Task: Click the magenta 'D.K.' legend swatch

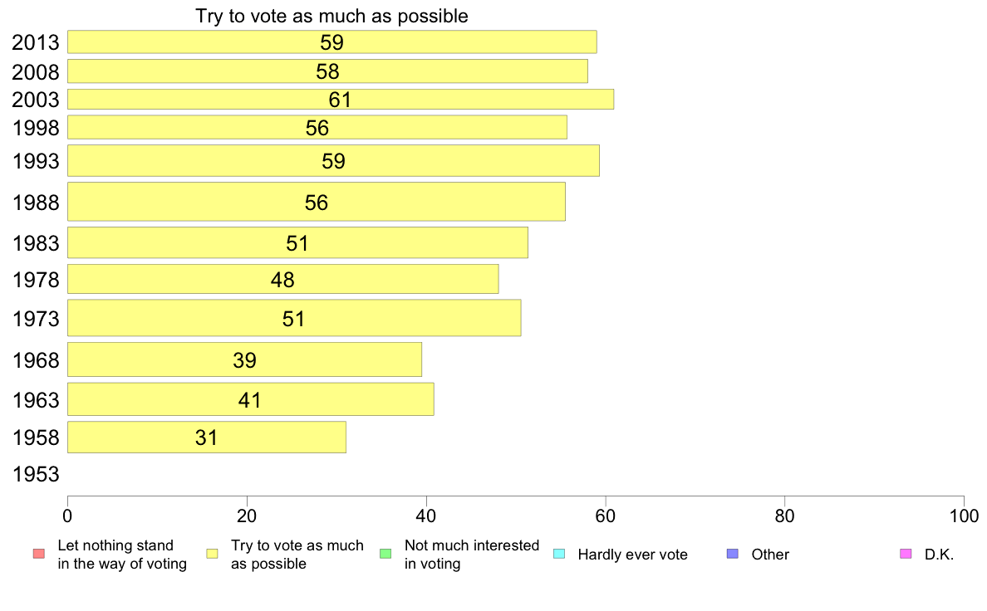Action: click(906, 554)
